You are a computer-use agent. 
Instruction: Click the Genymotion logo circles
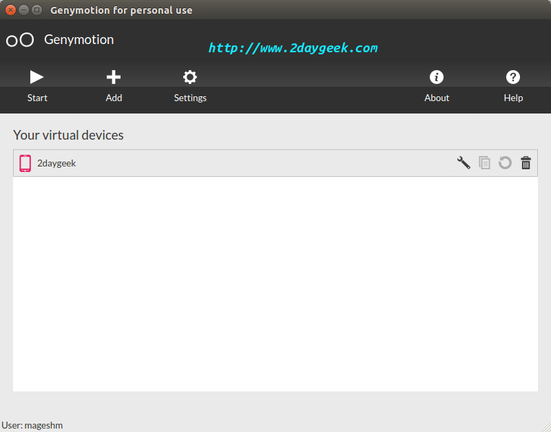pos(20,40)
